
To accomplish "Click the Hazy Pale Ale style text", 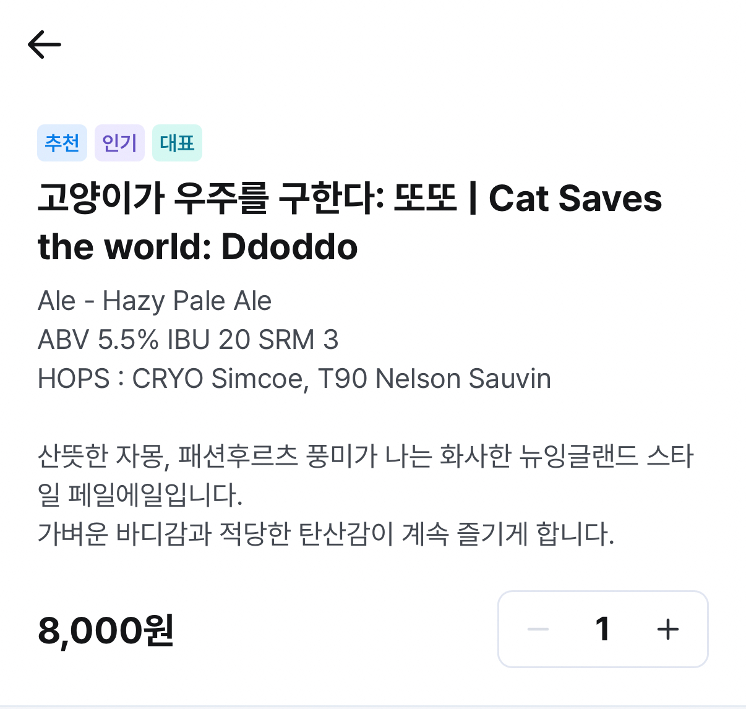I will [x=187, y=301].
